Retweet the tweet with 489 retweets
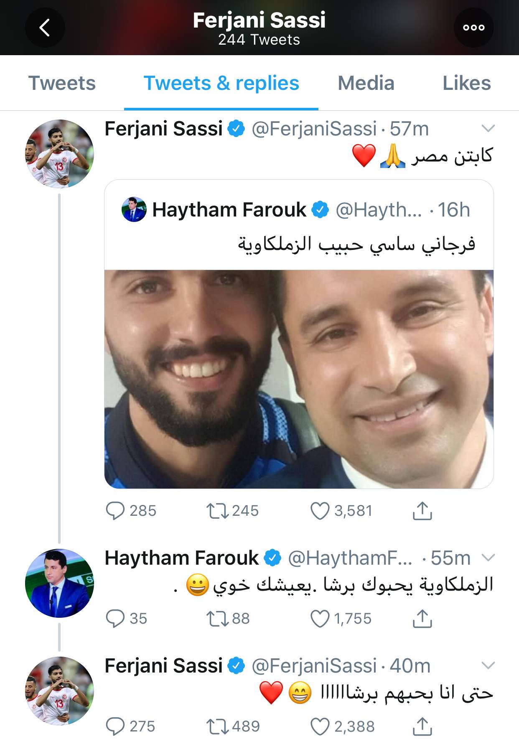Image resolution: width=519 pixels, height=749 pixels. (217, 726)
